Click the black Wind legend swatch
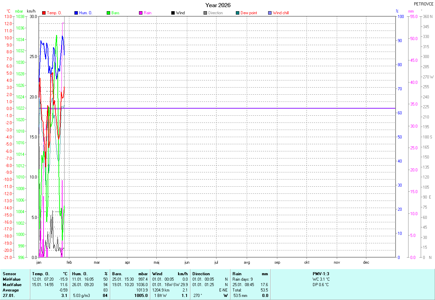The height and width of the screenshot is (300, 435). [x=173, y=13]
